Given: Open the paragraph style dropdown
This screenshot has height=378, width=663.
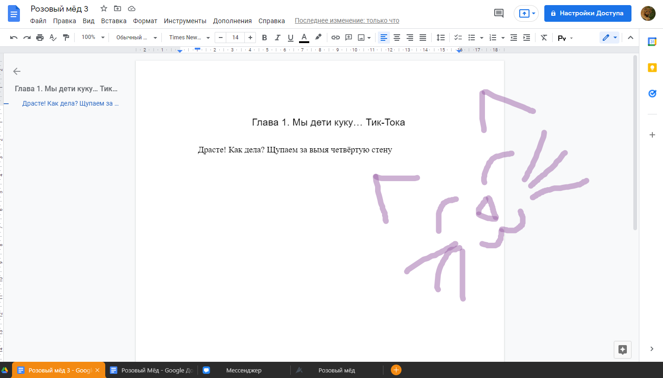Looking at the screenshot, I should tap(136, 38).
